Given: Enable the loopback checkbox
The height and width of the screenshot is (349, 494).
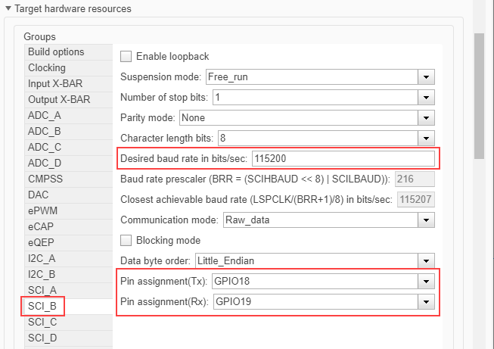Looking at the screenshot, I should coord(126,57).
